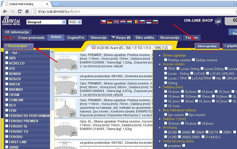Select the FERODO PREMIER checkbox
This screenshot has height=149, width=237.
(7, 121)
